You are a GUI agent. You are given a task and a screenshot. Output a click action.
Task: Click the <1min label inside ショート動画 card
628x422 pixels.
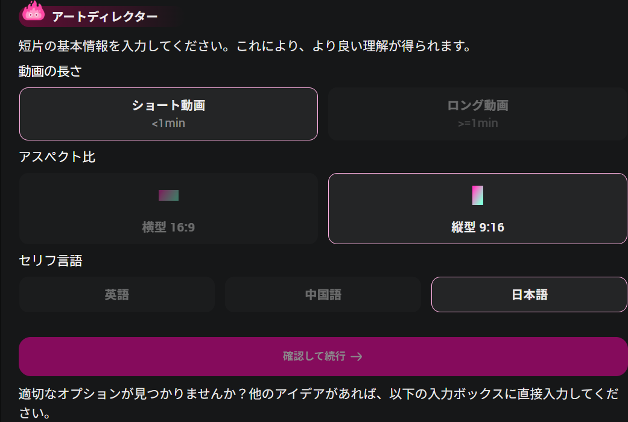pyautogui.click(x=168, y=124)
